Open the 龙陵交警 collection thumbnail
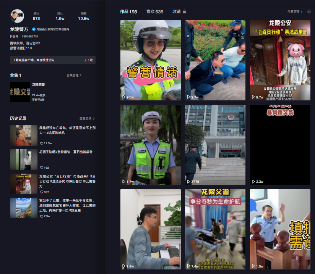 coord(20,92)
